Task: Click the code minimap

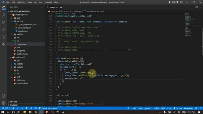Action: [x=193, y=25]
